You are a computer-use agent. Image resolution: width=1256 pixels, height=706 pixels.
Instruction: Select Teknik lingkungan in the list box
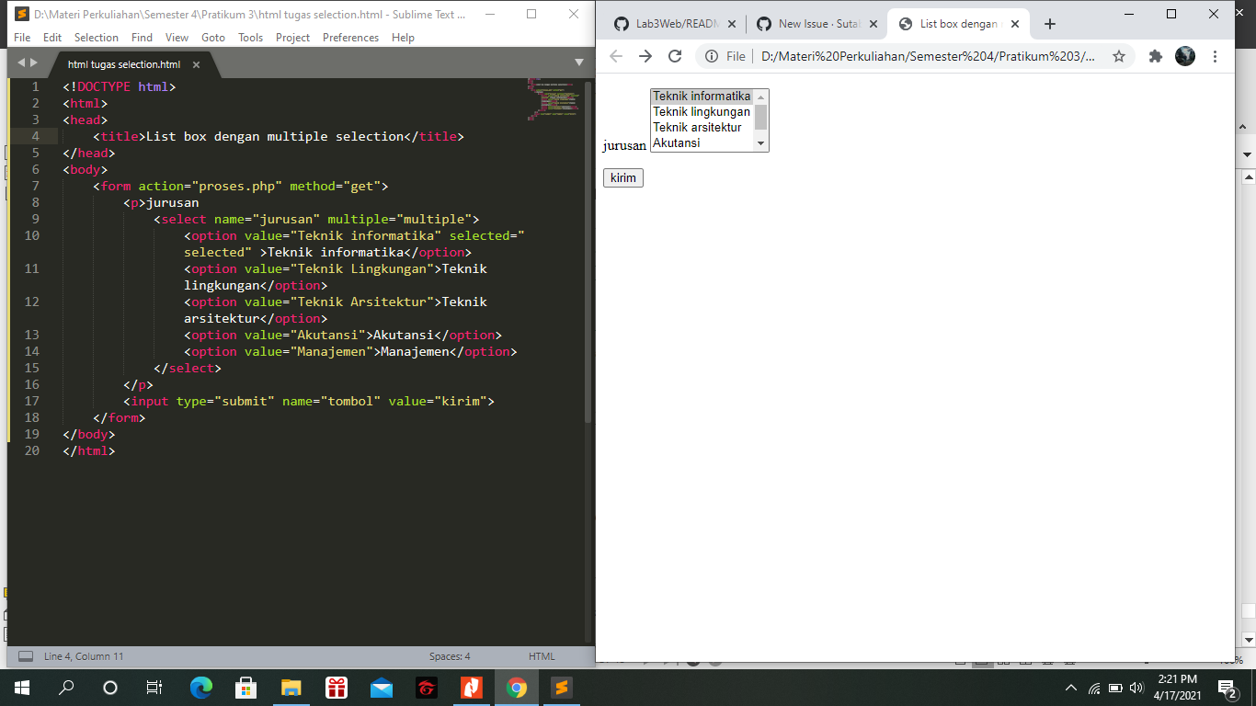coord(700,111)
